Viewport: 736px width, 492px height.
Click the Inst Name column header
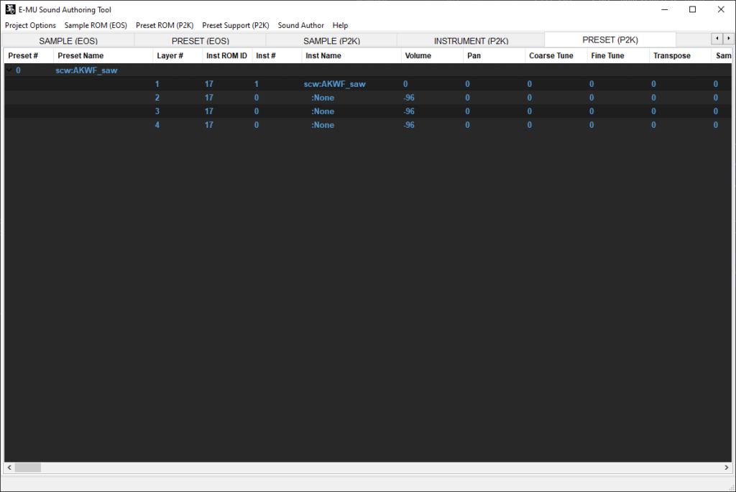(351, 56)
